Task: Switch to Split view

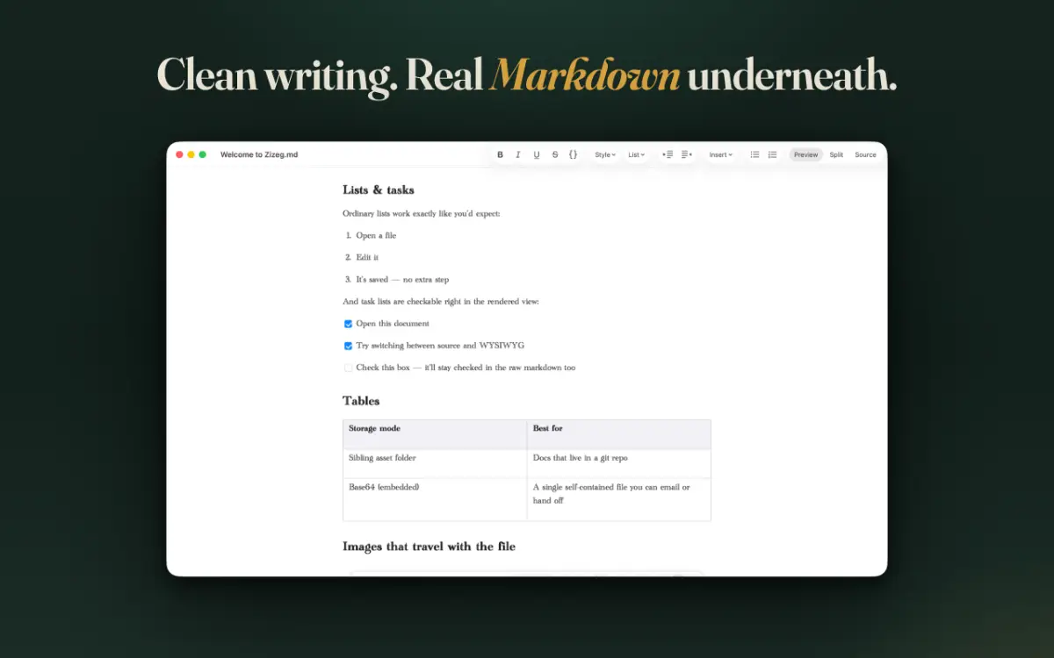Action: [836, 154]
